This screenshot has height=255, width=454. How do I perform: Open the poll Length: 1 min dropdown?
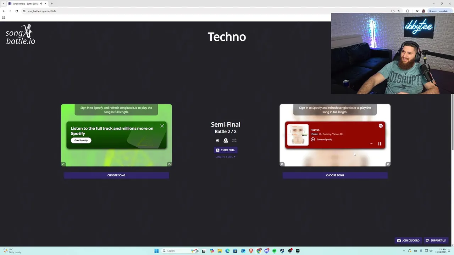[226, 157]
